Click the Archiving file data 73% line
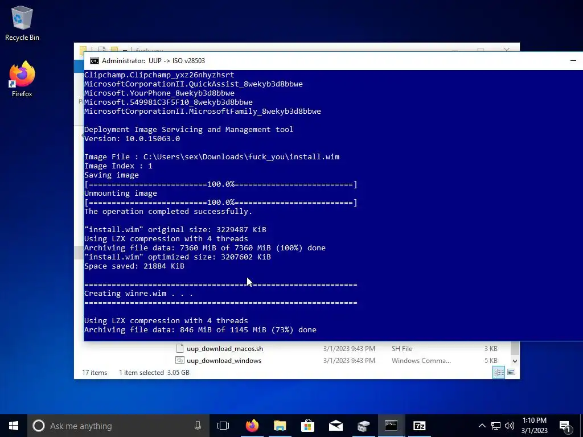 click(x=200, y=330)
